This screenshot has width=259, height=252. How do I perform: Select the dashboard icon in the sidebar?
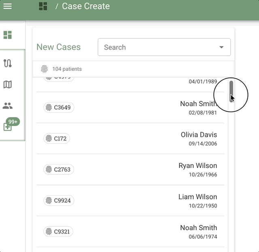pyautogui.click(x=7, y=35)
